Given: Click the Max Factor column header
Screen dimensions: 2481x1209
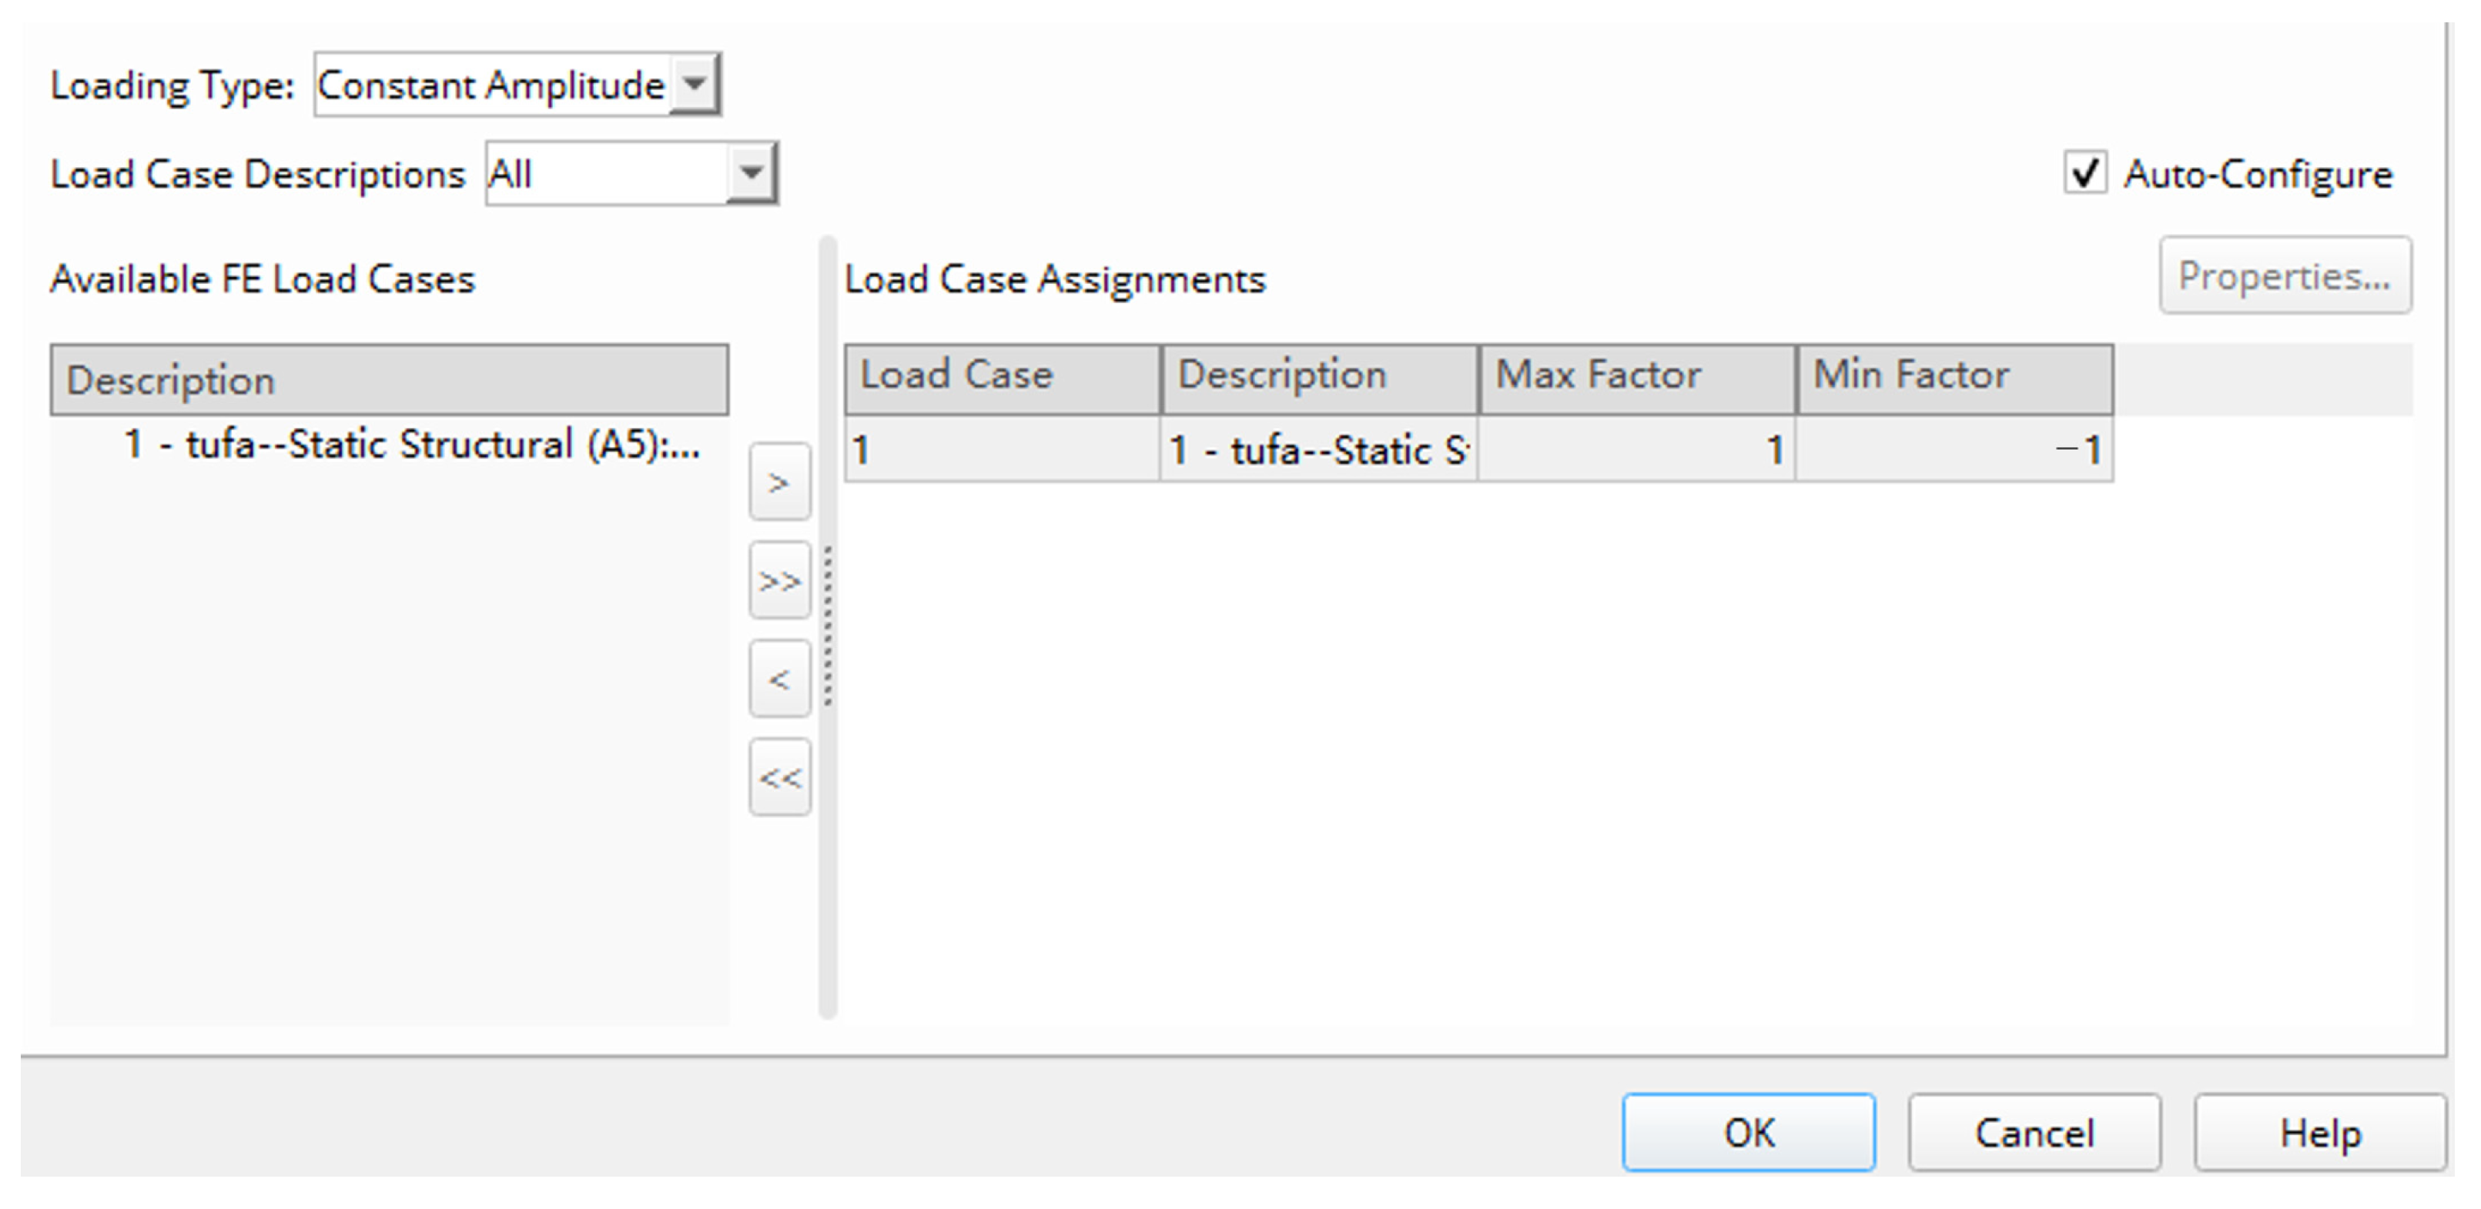Looking at the screenshot, I should coord(1636,376).
